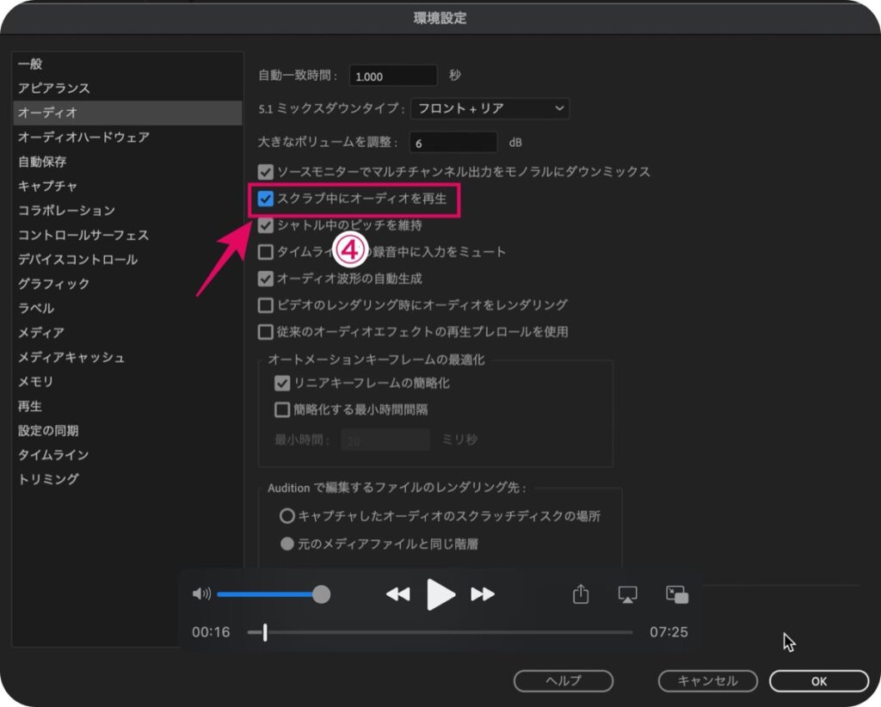Enable 簡略化する最小時間間隔 checkbox
This screenshot has width=881, height=707.
coord(282,409)
